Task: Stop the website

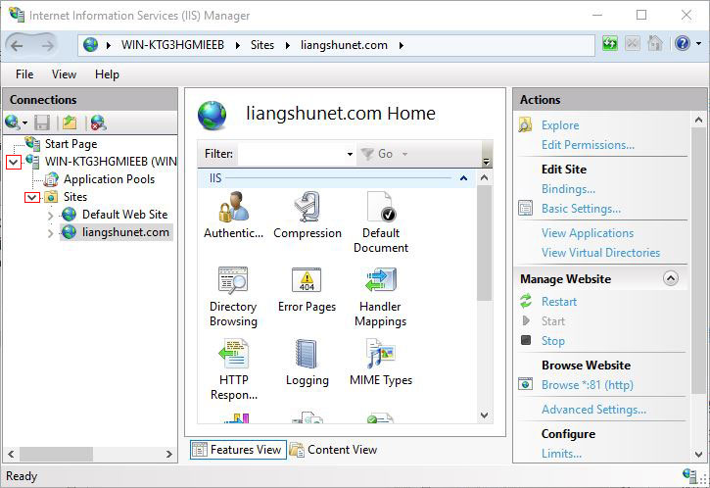Action: [553, 341]
